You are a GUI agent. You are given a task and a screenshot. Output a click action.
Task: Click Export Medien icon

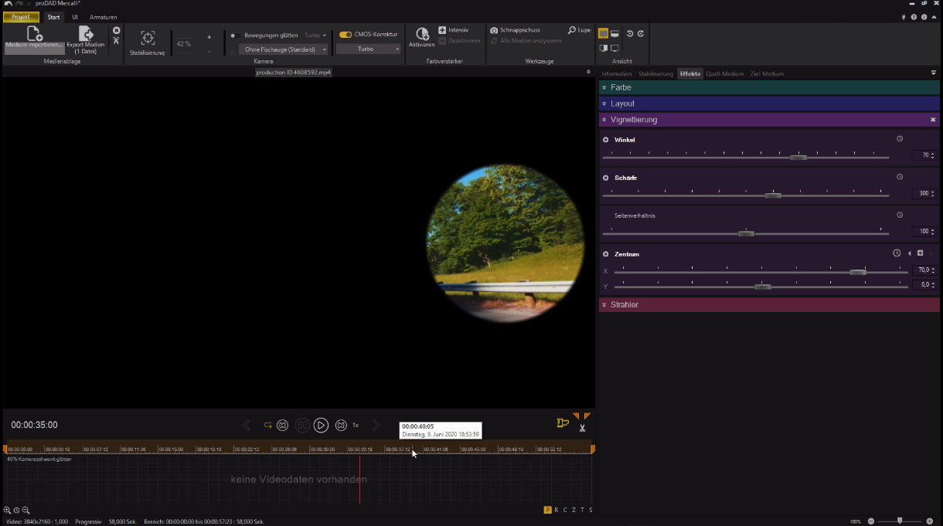pyautogui.click(x=85, y=35)
